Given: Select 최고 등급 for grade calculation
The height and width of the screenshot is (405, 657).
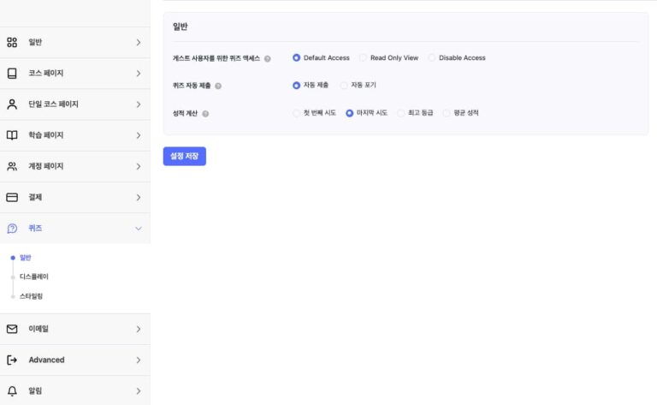Looking at the screenshot, I should tap(401, 113).
